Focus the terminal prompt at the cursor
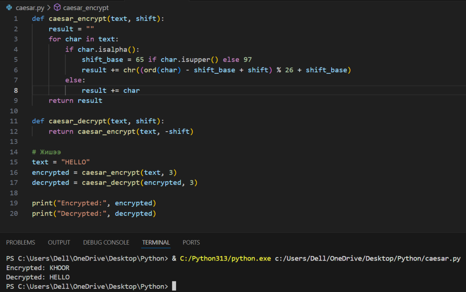 pos(174,287)
